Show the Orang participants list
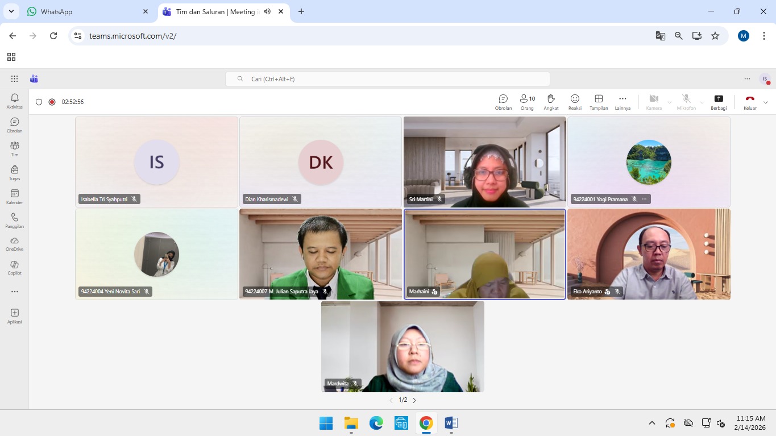This screenshot has width=776, height=436. click(527, 102)
